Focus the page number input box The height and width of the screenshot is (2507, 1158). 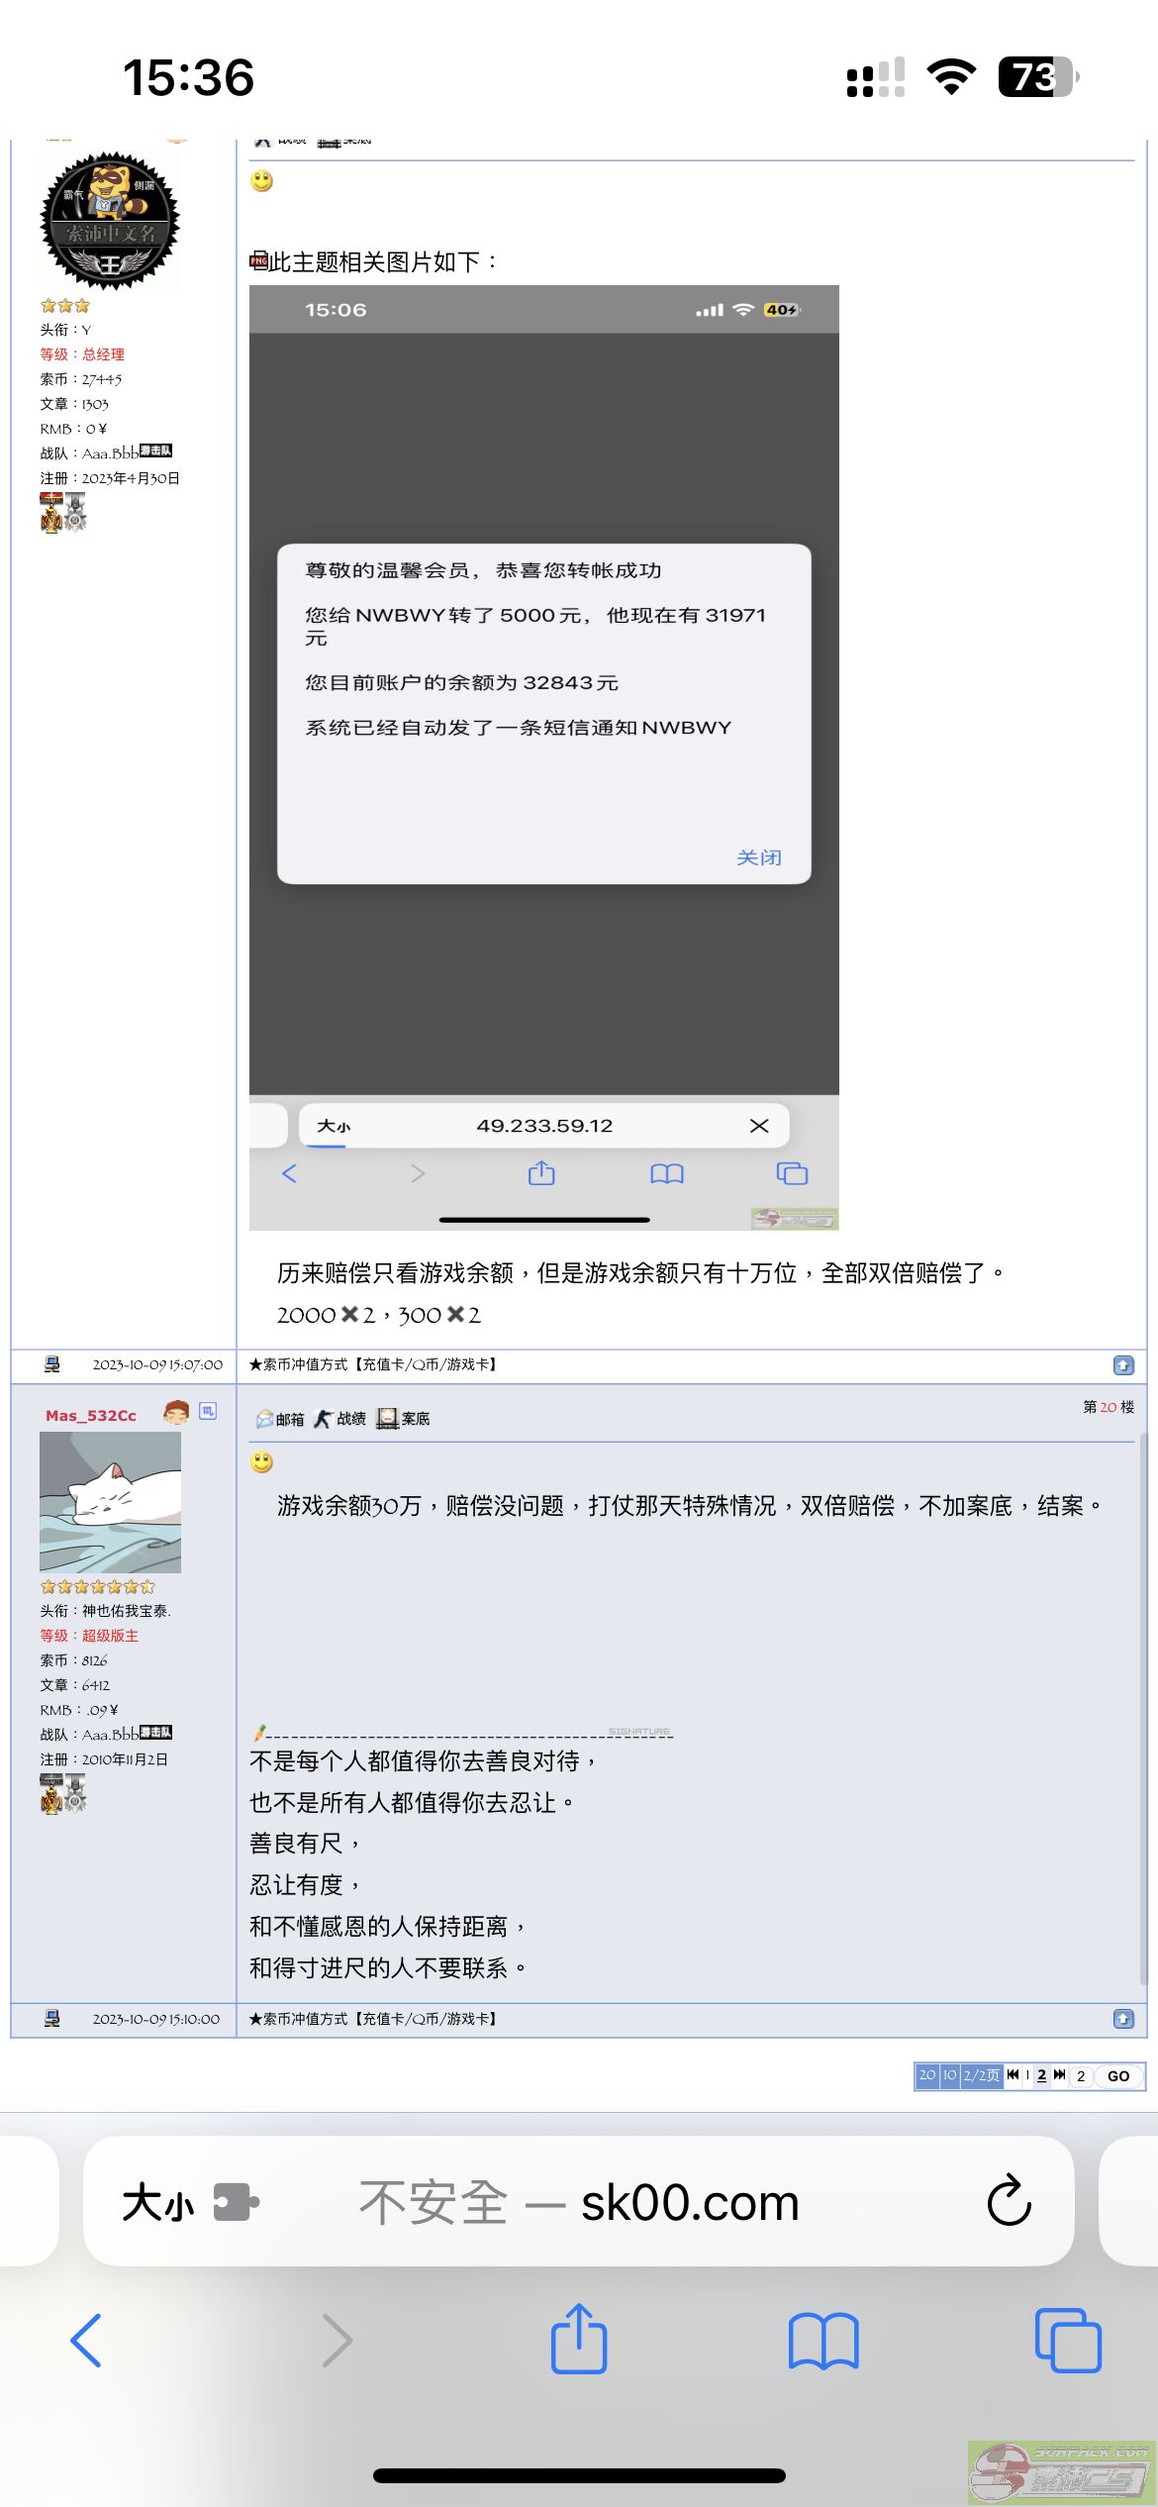(x=1081, y=2075)
